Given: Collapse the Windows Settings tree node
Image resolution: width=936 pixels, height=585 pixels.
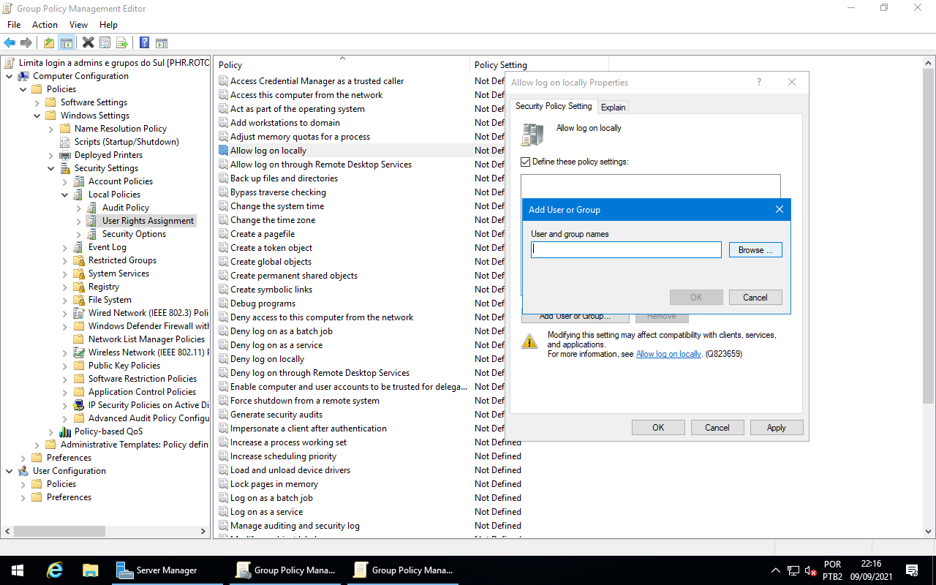Looking at the screenshot, I should pos(37,116).
